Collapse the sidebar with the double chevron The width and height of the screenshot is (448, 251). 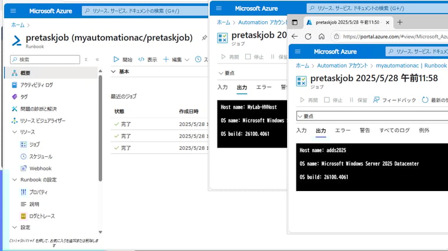(97, 59)
